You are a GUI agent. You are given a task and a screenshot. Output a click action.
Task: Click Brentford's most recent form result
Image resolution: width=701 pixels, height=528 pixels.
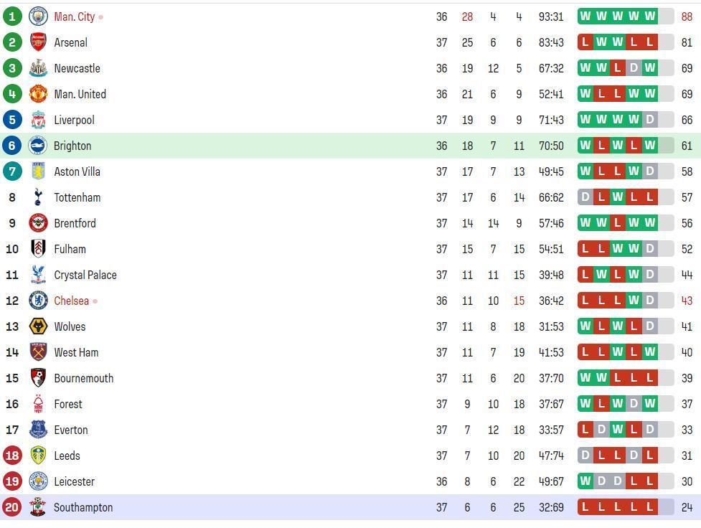650,223
